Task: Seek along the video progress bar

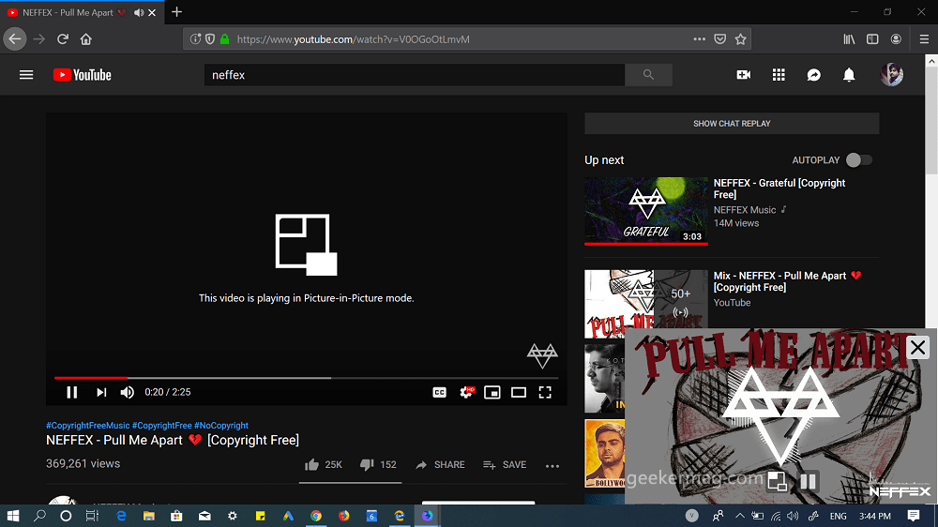Action: coord(307,378)
